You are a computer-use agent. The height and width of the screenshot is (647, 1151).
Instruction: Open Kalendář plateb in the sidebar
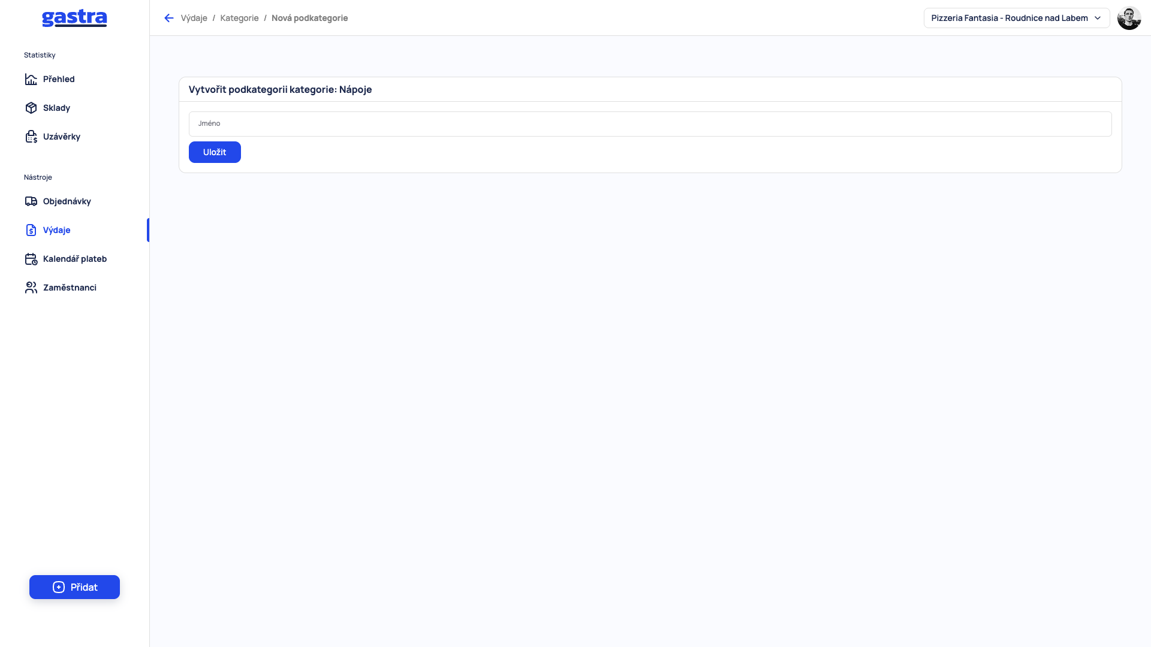pos(74,259)
